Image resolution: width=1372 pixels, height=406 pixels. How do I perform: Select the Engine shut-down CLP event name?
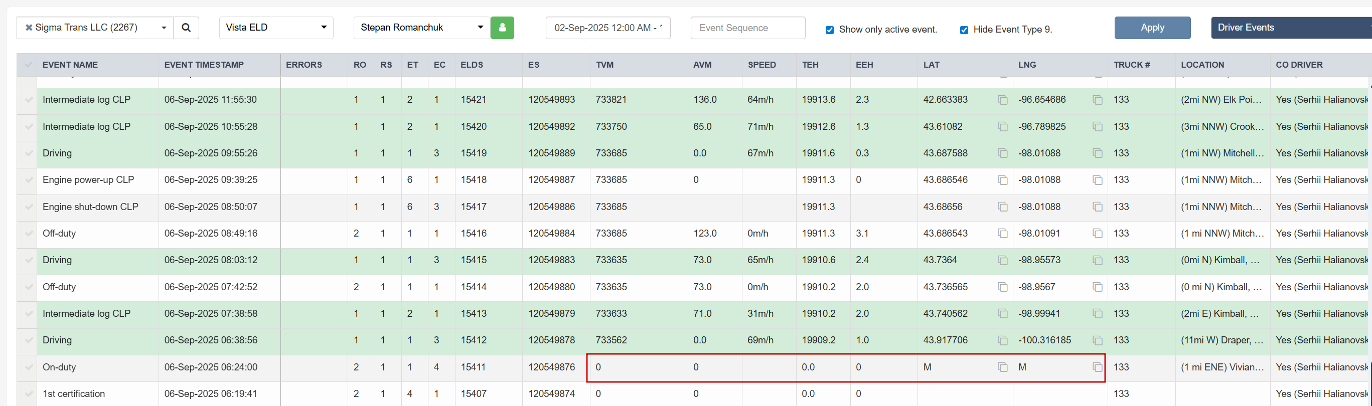[90, 207]
